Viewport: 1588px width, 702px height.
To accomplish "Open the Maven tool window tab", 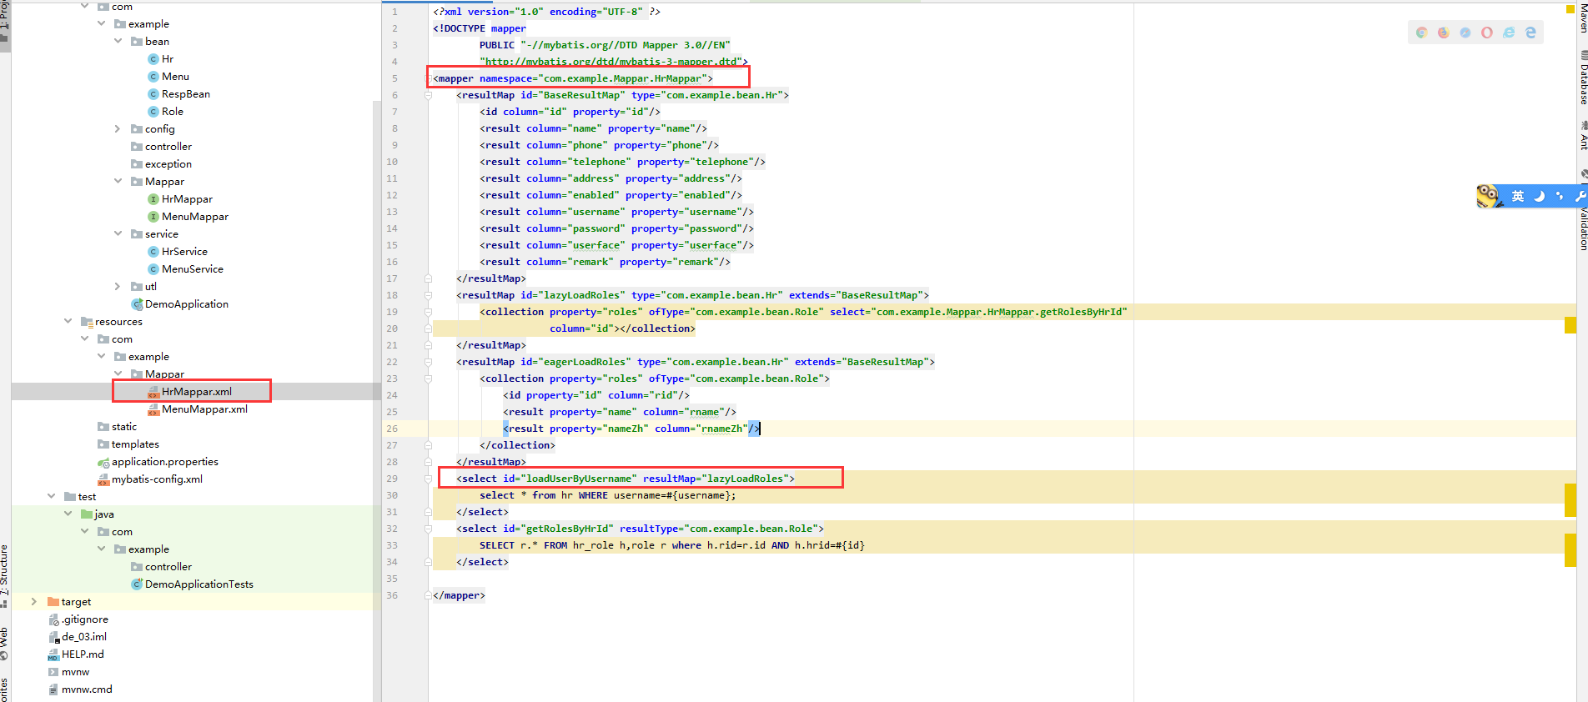I will click(x=1582, y=18).
